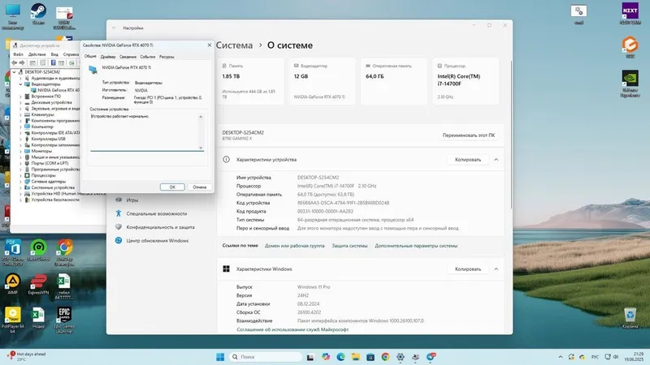This screenshot has height=365, width=650.
Task: Switch to the Драйвер tab
Action: [108, 57]
